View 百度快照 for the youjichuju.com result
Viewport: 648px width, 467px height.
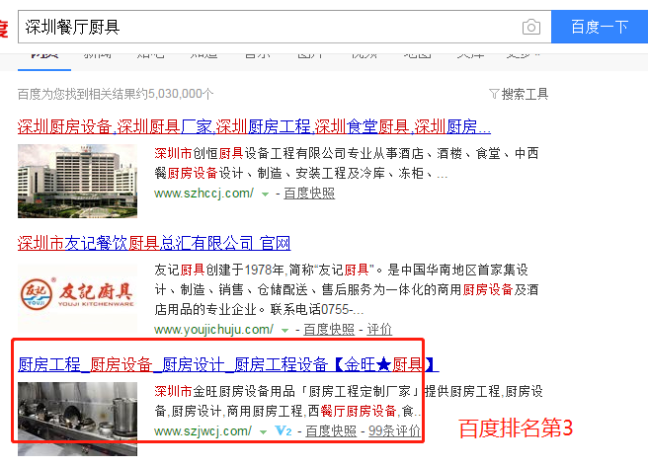328,330
